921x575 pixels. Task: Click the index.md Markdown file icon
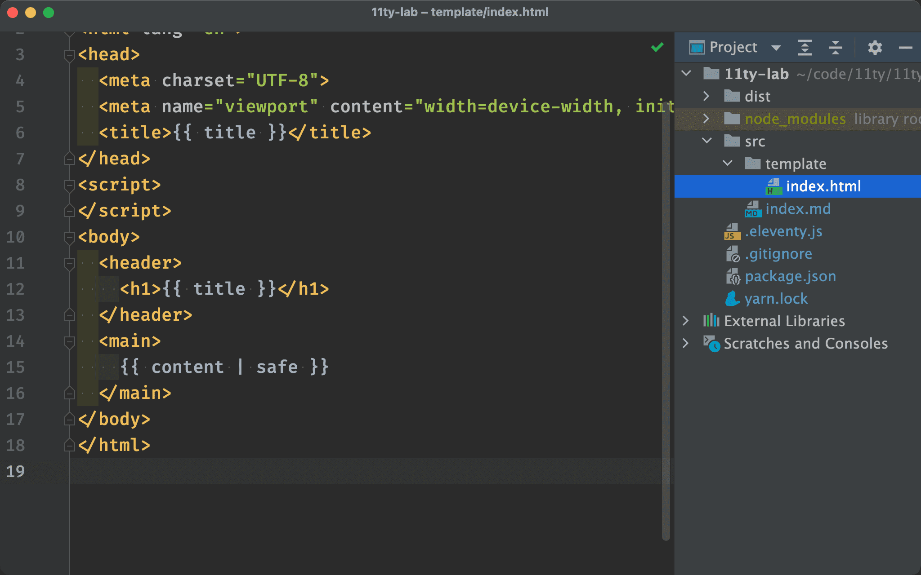[753, 209]
